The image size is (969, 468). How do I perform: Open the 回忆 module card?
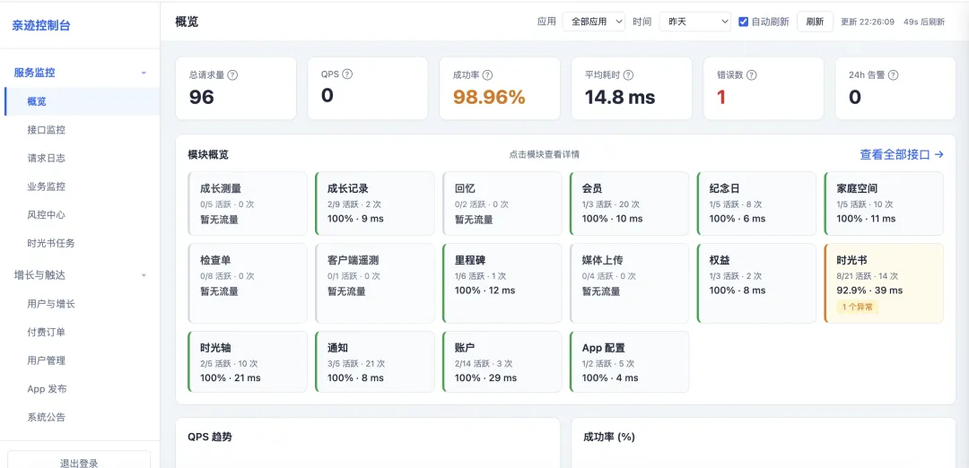point(502,204)
